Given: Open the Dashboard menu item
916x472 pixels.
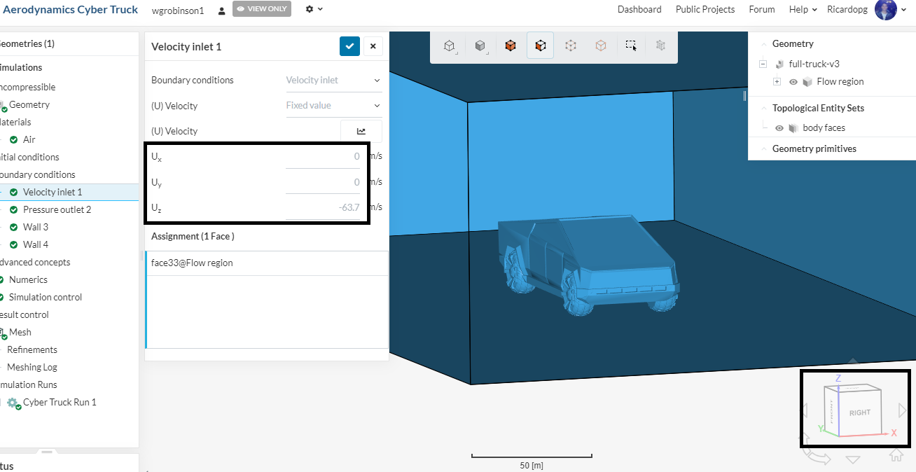Looking at the screenshot, I should pos(639,9).
